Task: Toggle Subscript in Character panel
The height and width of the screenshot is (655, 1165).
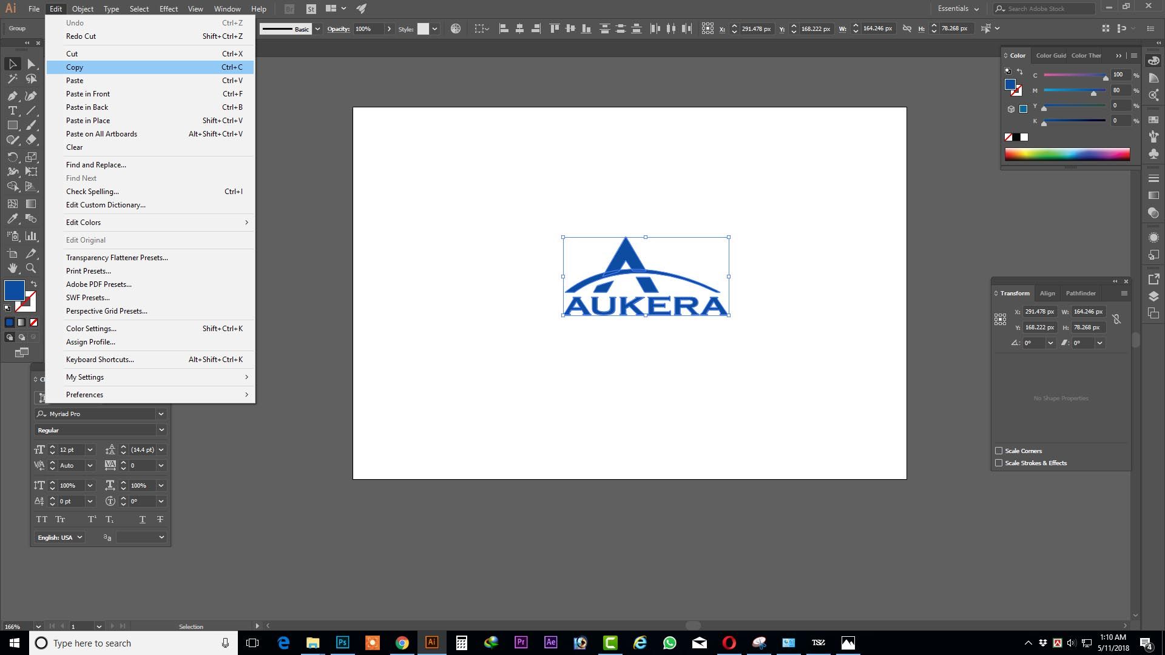Action: 109,519
